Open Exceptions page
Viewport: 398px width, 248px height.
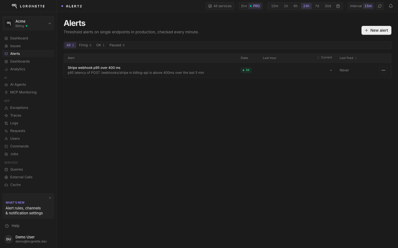coord(28,108)
